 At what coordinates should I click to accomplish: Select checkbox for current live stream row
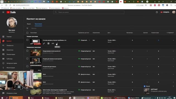[x=28, y=40]
